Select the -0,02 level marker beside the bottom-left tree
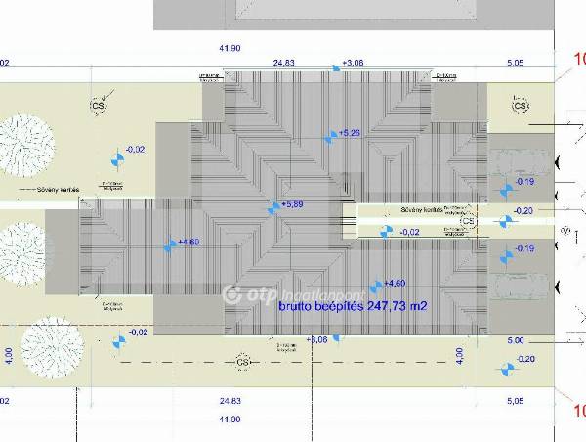This screenshot has height=442, width=586. (x=119, y=342)
